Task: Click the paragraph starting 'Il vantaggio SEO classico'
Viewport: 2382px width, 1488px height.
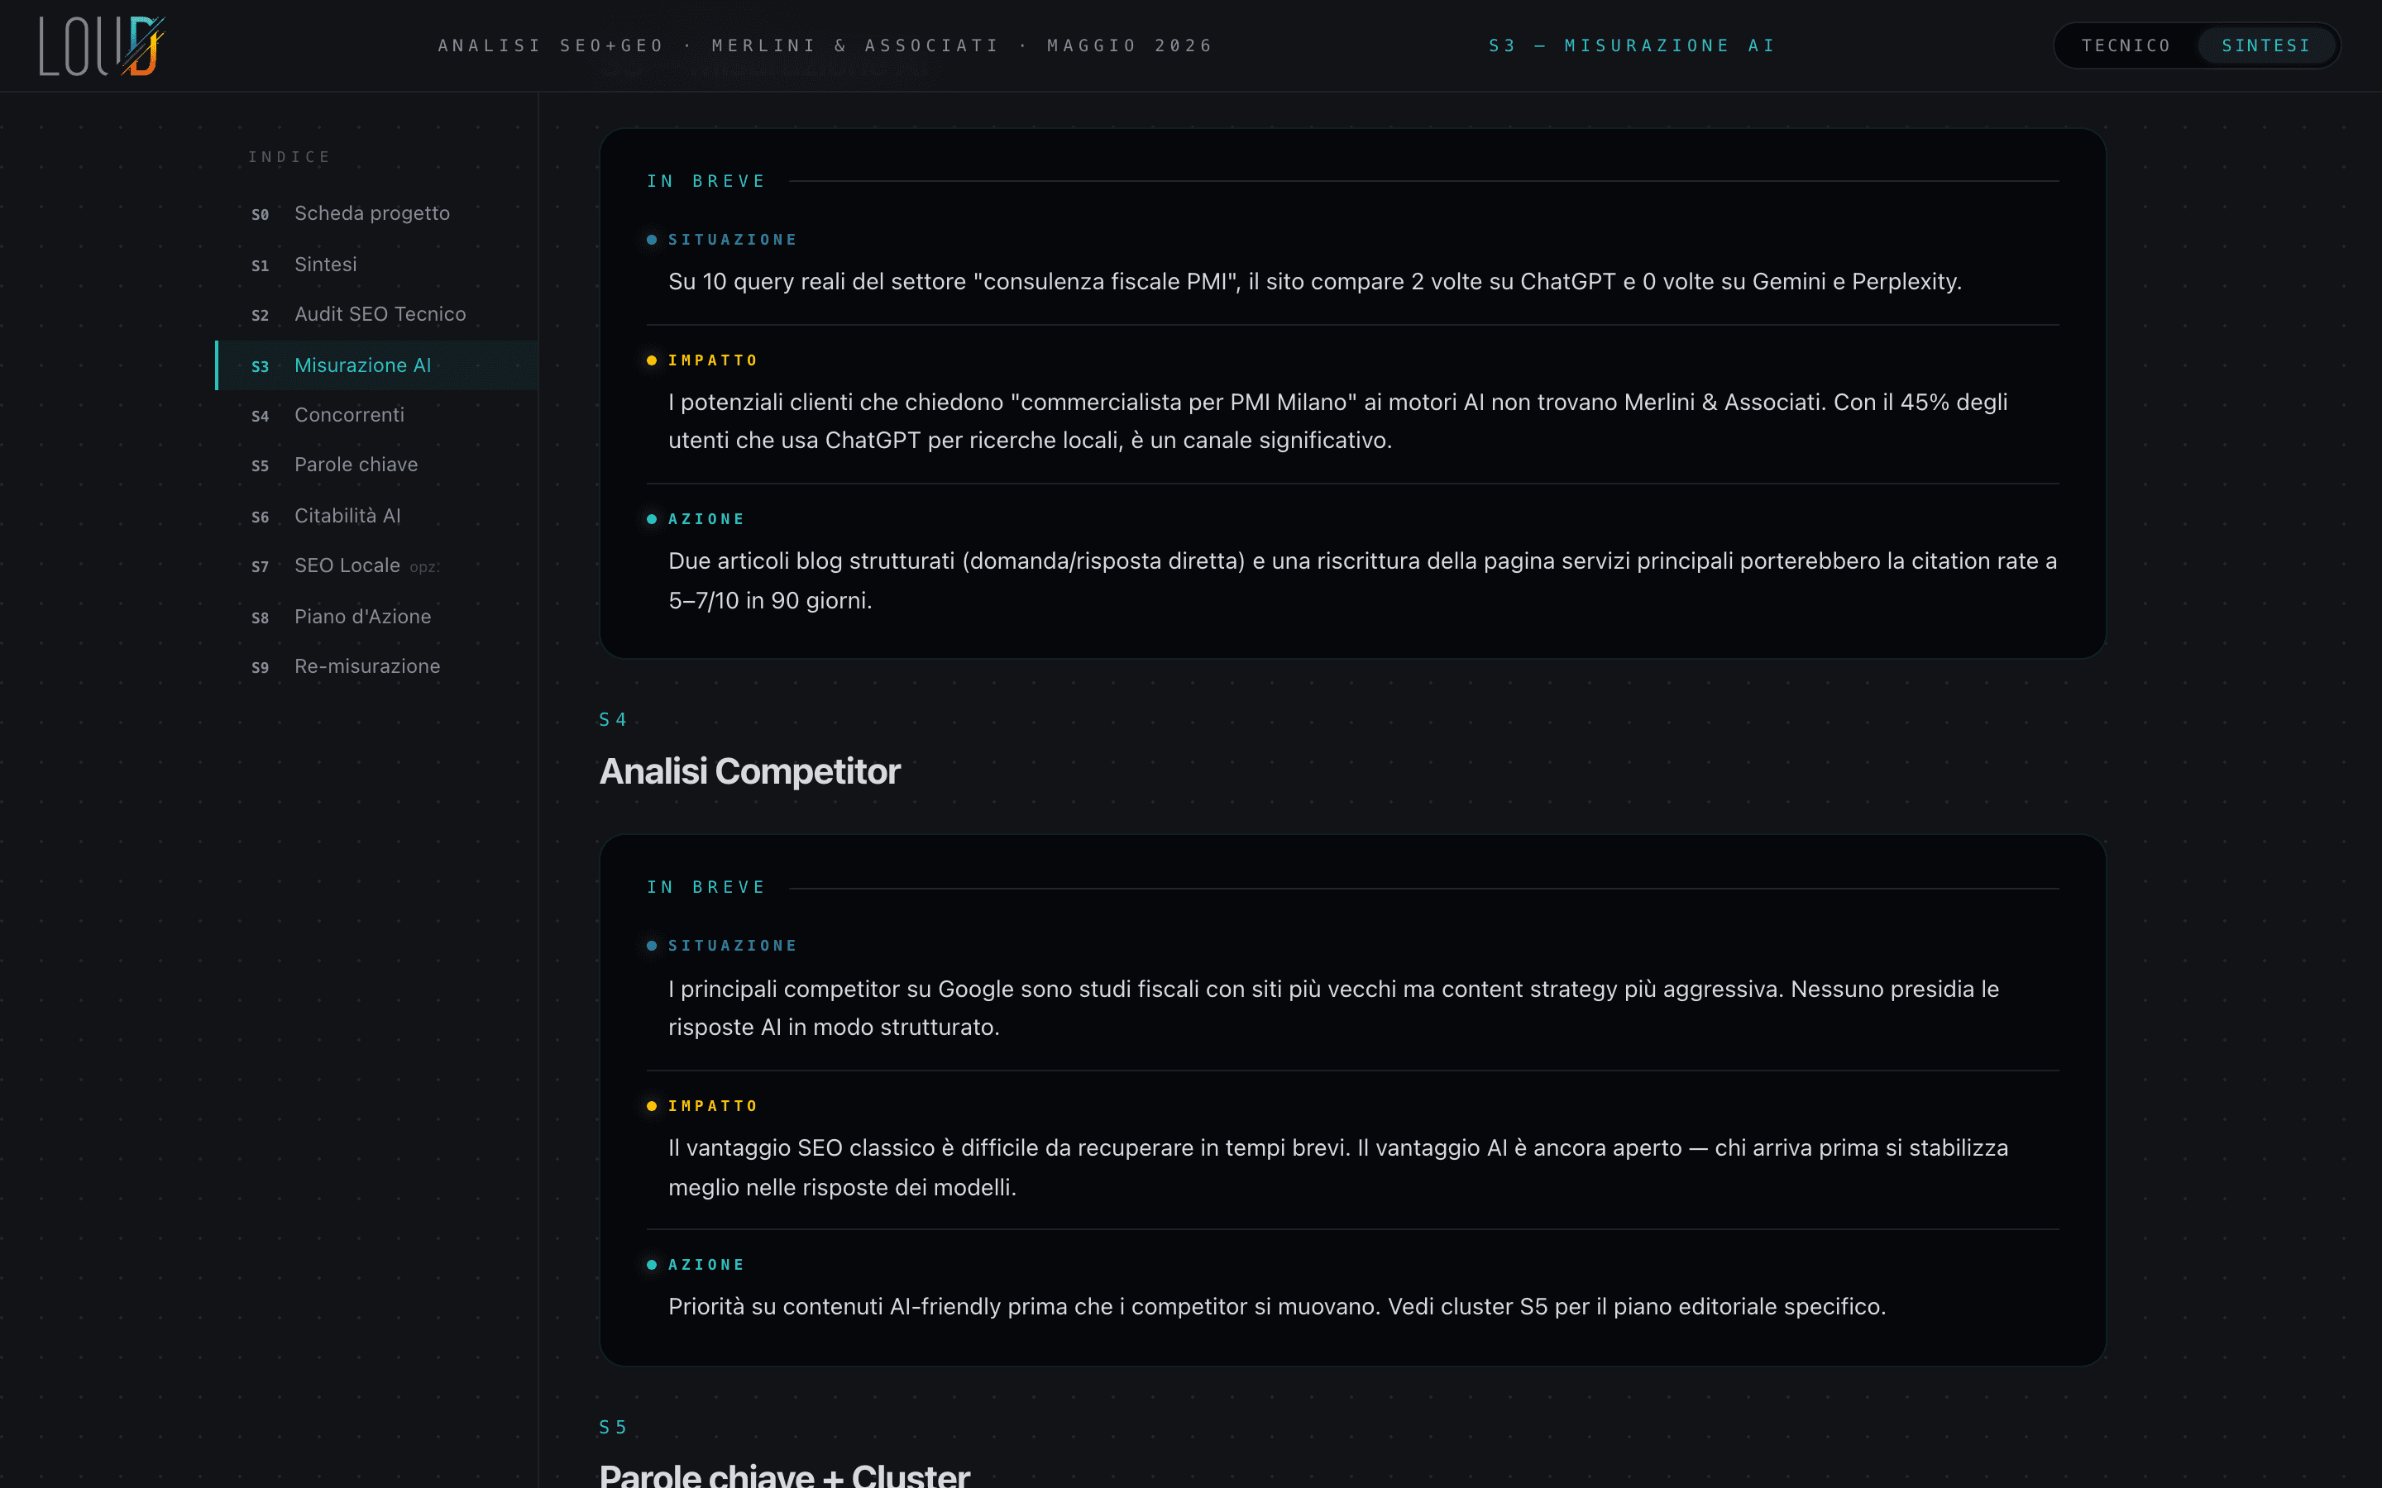Action: [1337, 1167]
